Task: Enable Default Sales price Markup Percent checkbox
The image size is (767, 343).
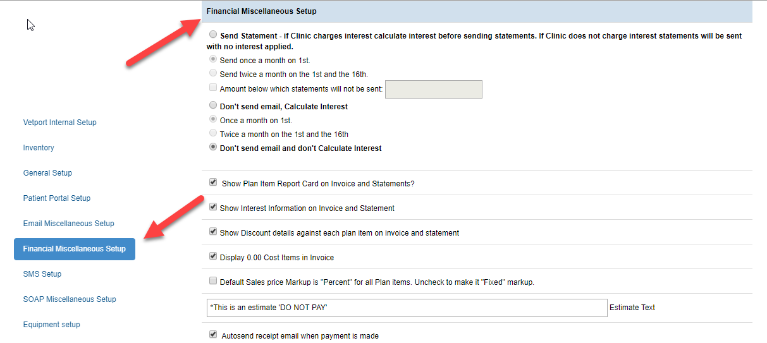Action: click(213, 281)
